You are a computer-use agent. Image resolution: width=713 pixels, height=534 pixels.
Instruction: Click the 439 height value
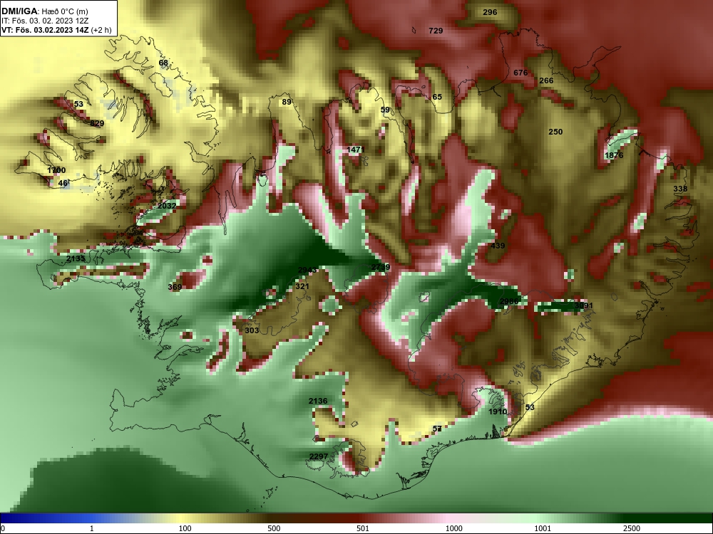pos(498,246)
